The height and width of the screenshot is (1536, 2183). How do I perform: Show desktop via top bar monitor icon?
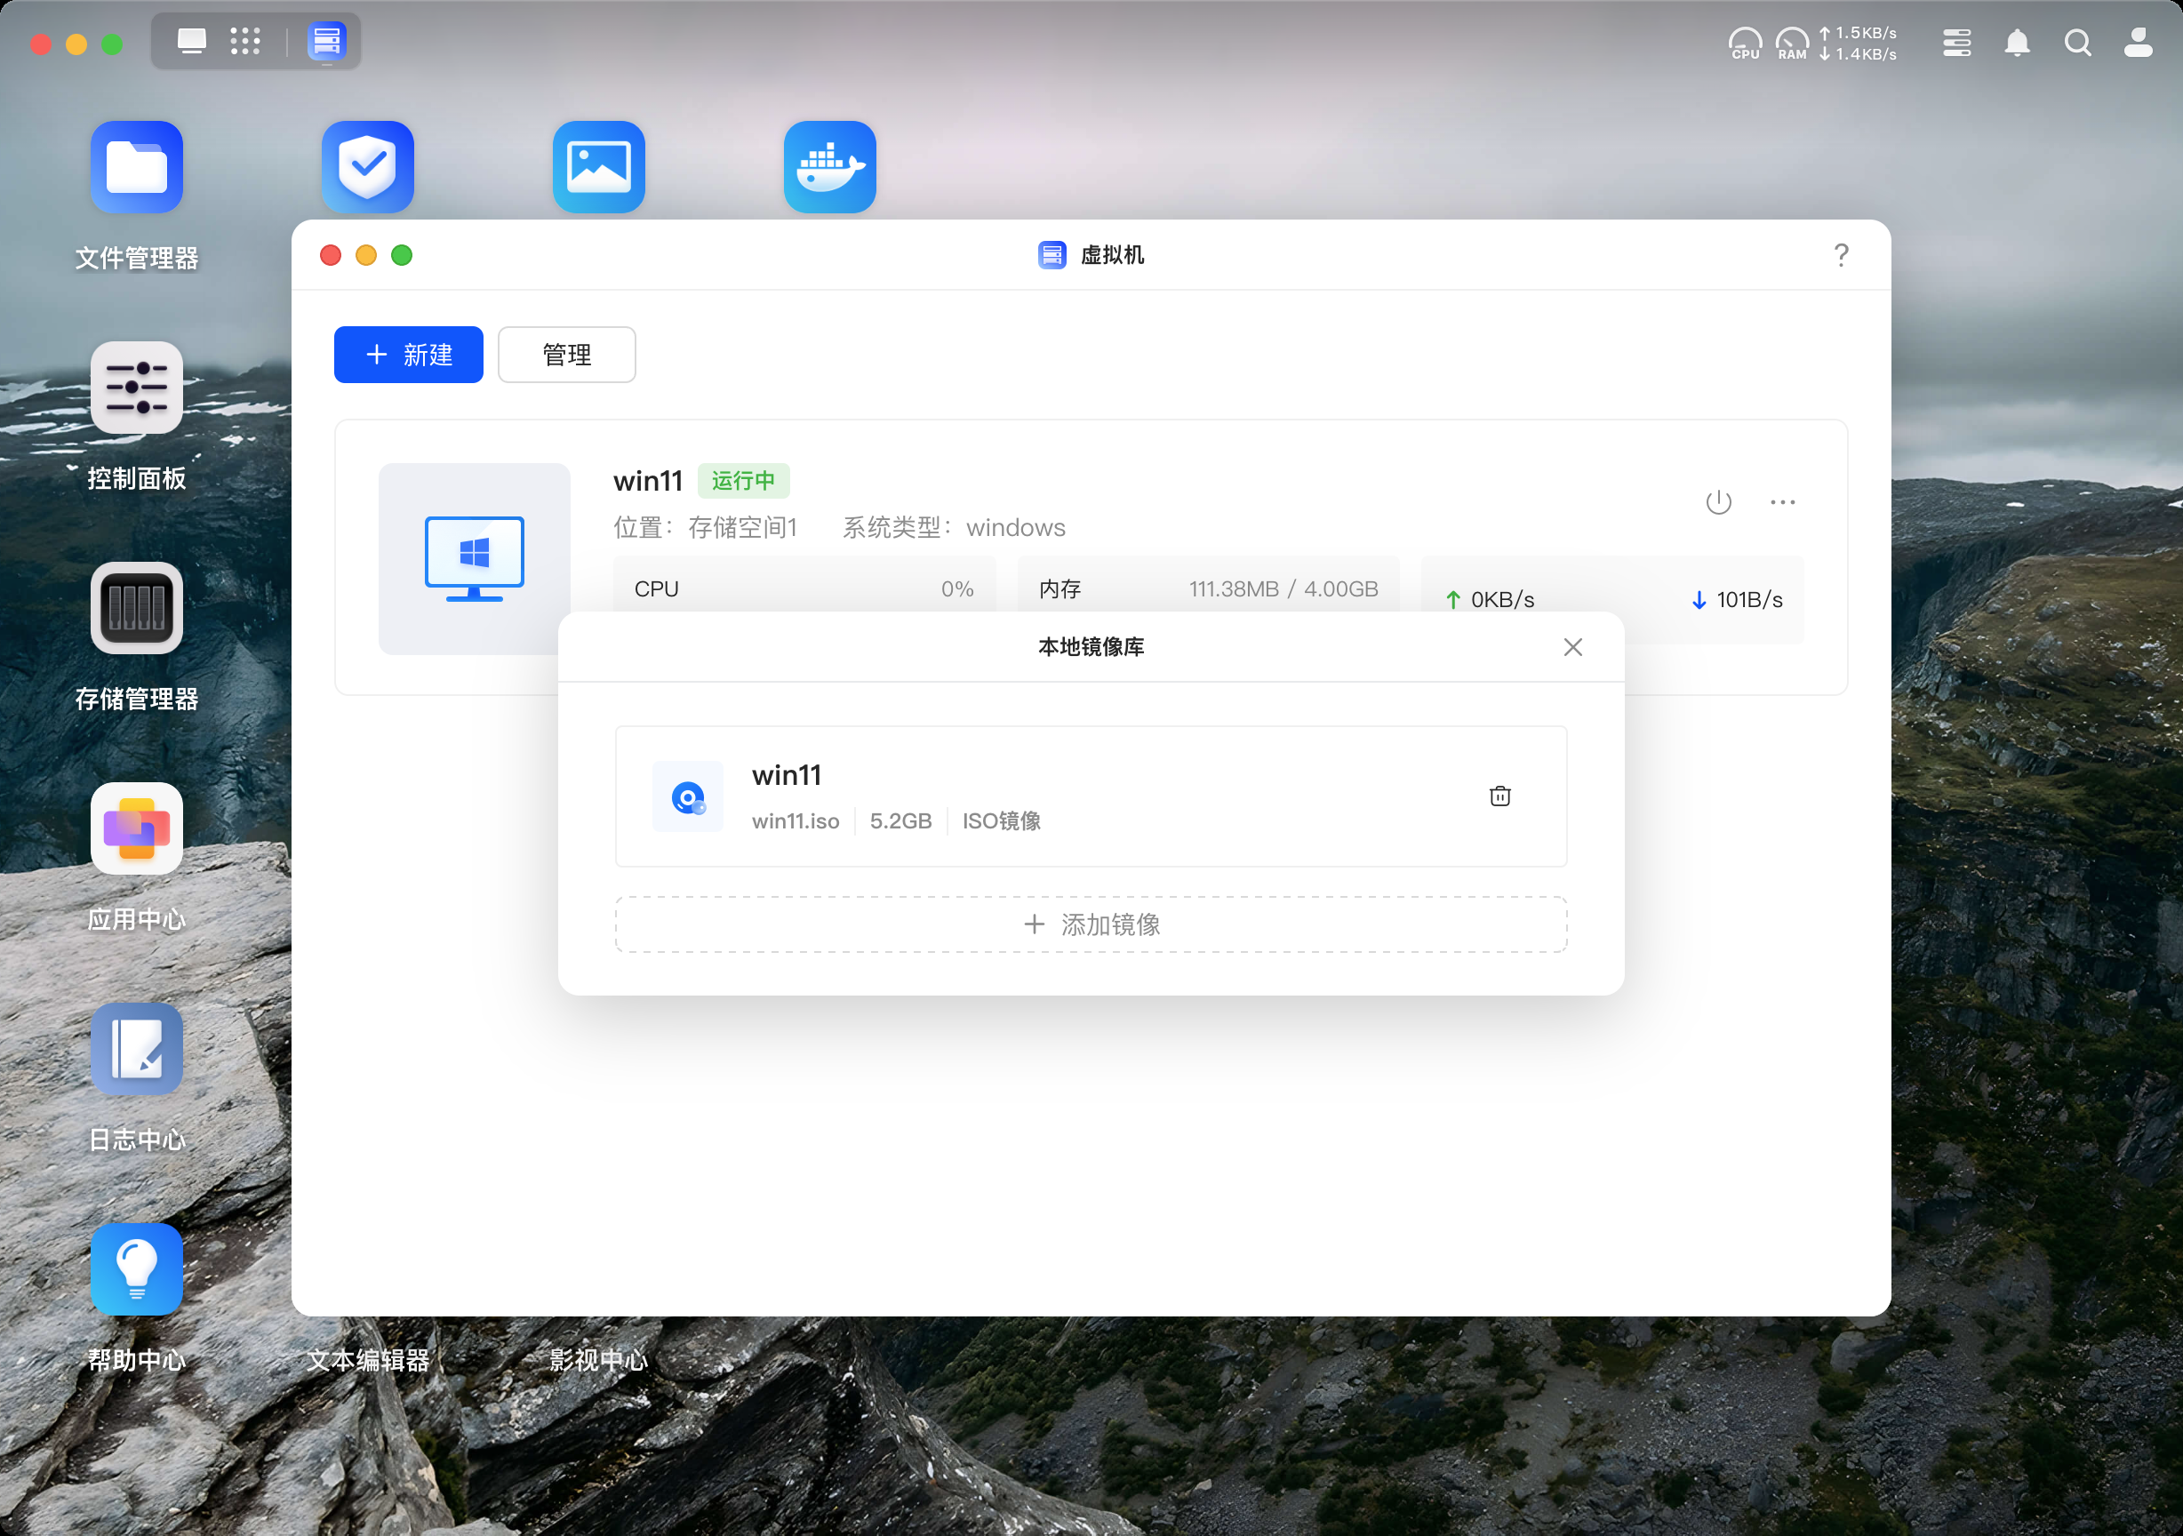[191, 41]
